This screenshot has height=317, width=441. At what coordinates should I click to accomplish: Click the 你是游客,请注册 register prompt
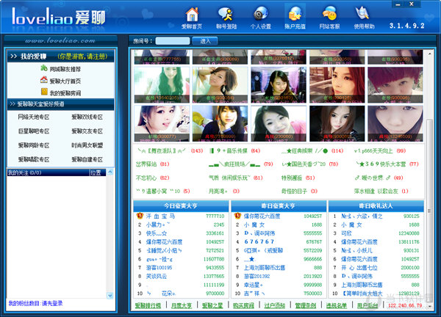pos(82,57)
